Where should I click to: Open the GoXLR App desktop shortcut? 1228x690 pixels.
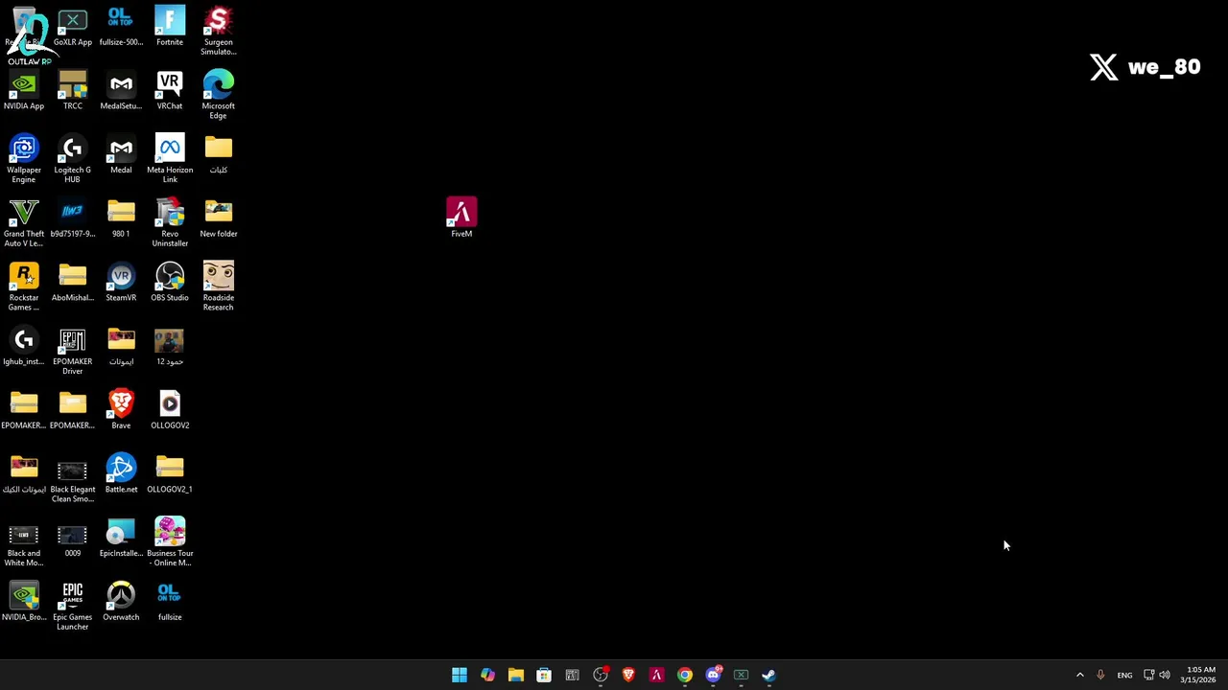73,27
